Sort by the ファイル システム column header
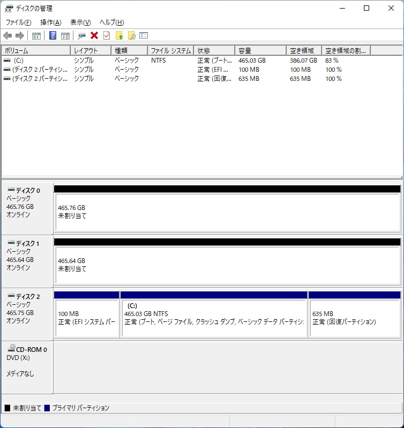Viewport: 404px width, 428px height. (x=171, y=50)
